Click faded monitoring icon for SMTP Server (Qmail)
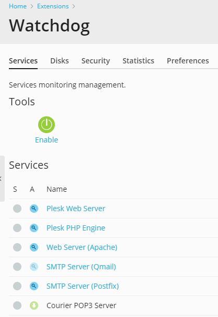This screenshot has height=317, width=218. pyautogui.click(x=34, y=267)
